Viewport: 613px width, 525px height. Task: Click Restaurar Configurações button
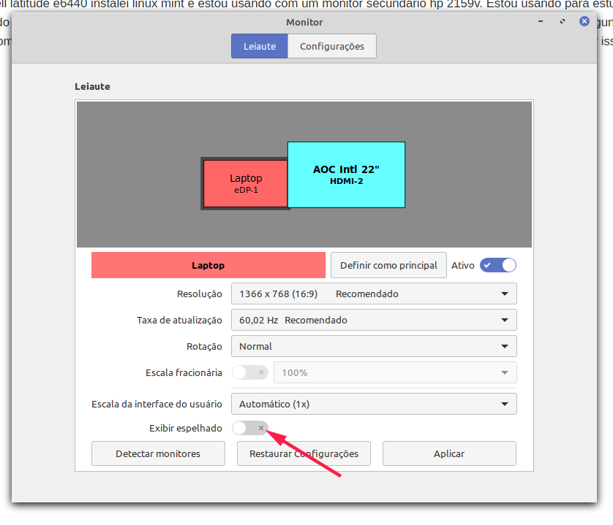304,453
